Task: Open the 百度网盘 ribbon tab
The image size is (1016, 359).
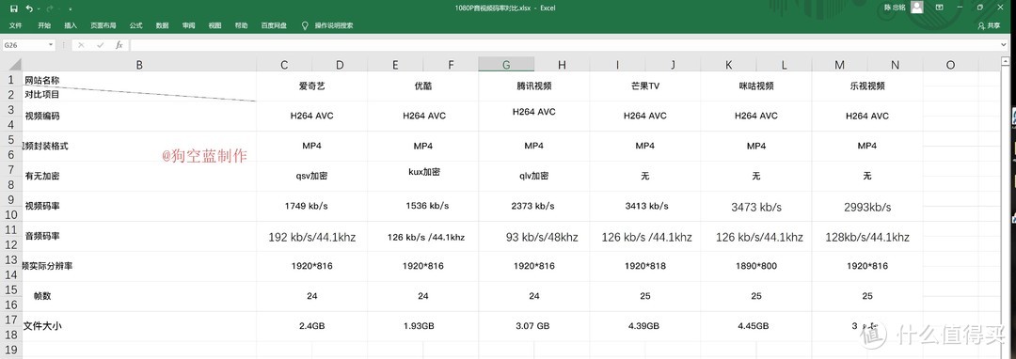Action: pos(274,25)
